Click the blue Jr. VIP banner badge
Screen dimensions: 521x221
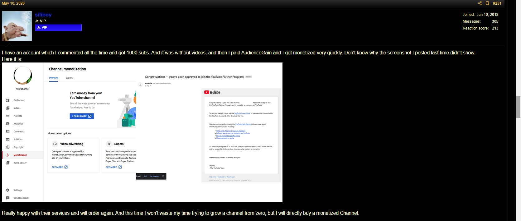[x=58, y=28]
